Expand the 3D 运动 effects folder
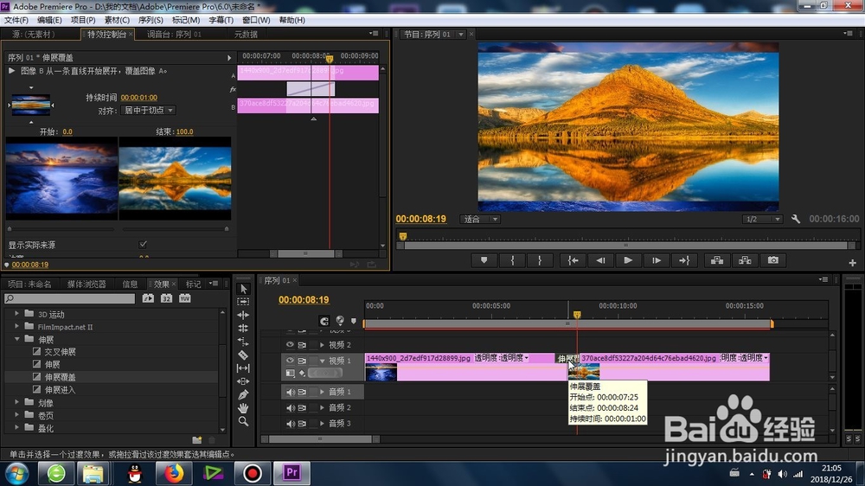This screenshot has width=865, height=486. (x=16, y=313)
